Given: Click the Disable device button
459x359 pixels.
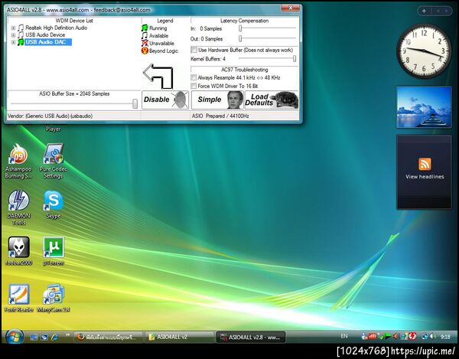Looking at the screenshot, I should [165, 100].
